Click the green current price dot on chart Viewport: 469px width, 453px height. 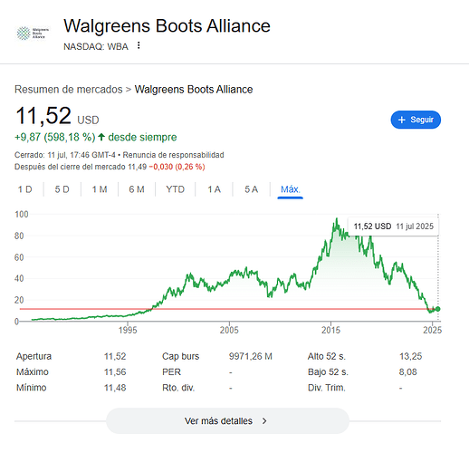pos(438,309)
